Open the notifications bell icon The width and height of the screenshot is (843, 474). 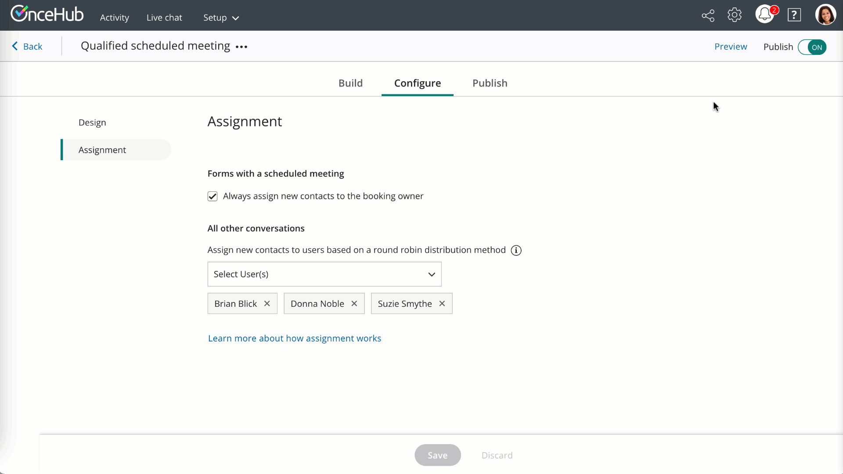[x=764, y=14]
